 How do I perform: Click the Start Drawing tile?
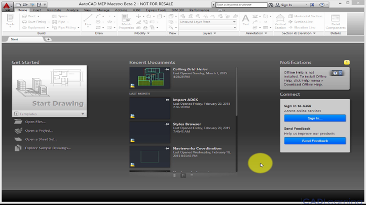tap(49, 88)
